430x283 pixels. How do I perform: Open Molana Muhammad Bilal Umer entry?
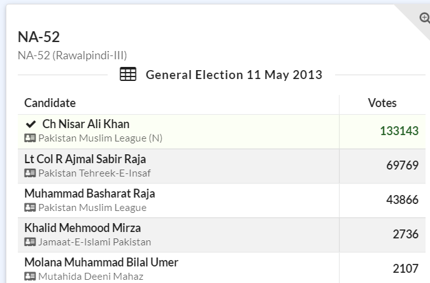click(101, 262)
